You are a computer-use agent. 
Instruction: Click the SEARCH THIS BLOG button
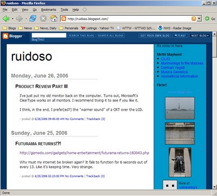81,35
